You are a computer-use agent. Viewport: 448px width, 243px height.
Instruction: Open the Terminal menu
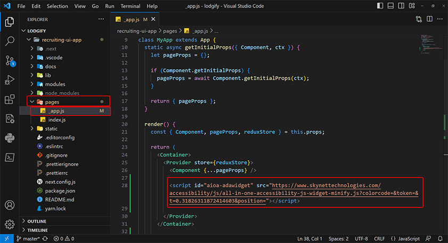131,6
